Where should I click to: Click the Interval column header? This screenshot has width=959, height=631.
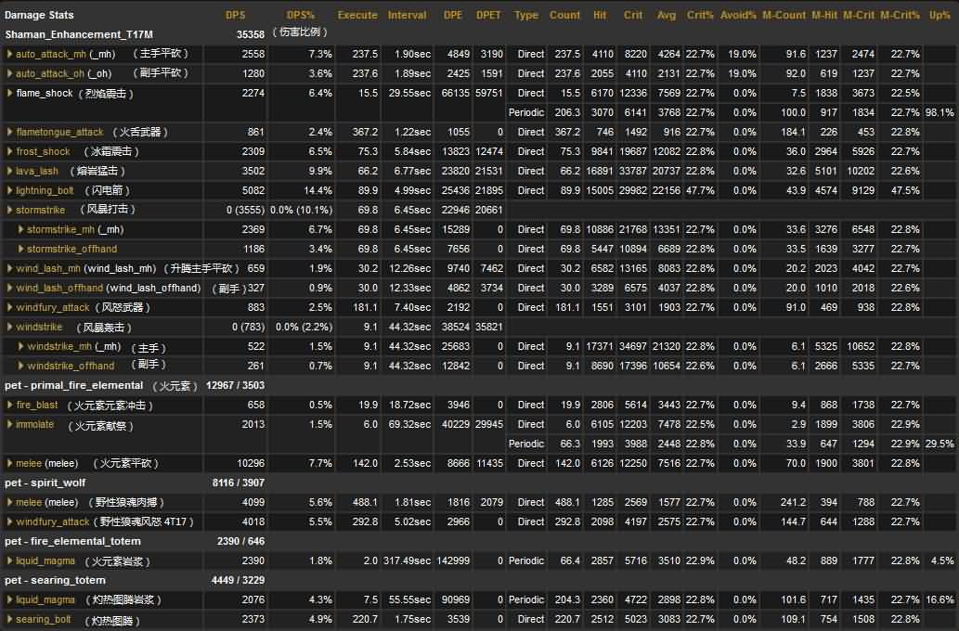click(408, 15)
